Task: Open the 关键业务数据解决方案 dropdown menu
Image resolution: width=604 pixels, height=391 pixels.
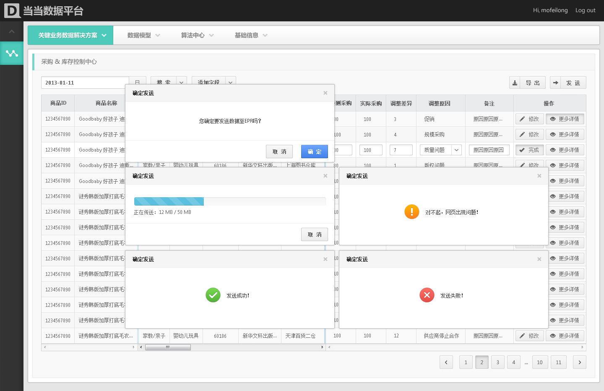Action: click(x=70, y=35)
